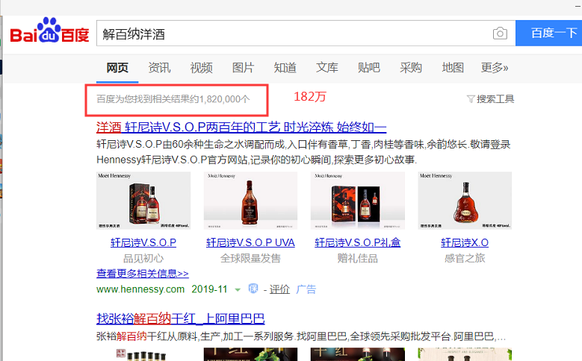Click the 赠礼佳品 caption
This screenshot has width=582, height=361.
(358, 258)
